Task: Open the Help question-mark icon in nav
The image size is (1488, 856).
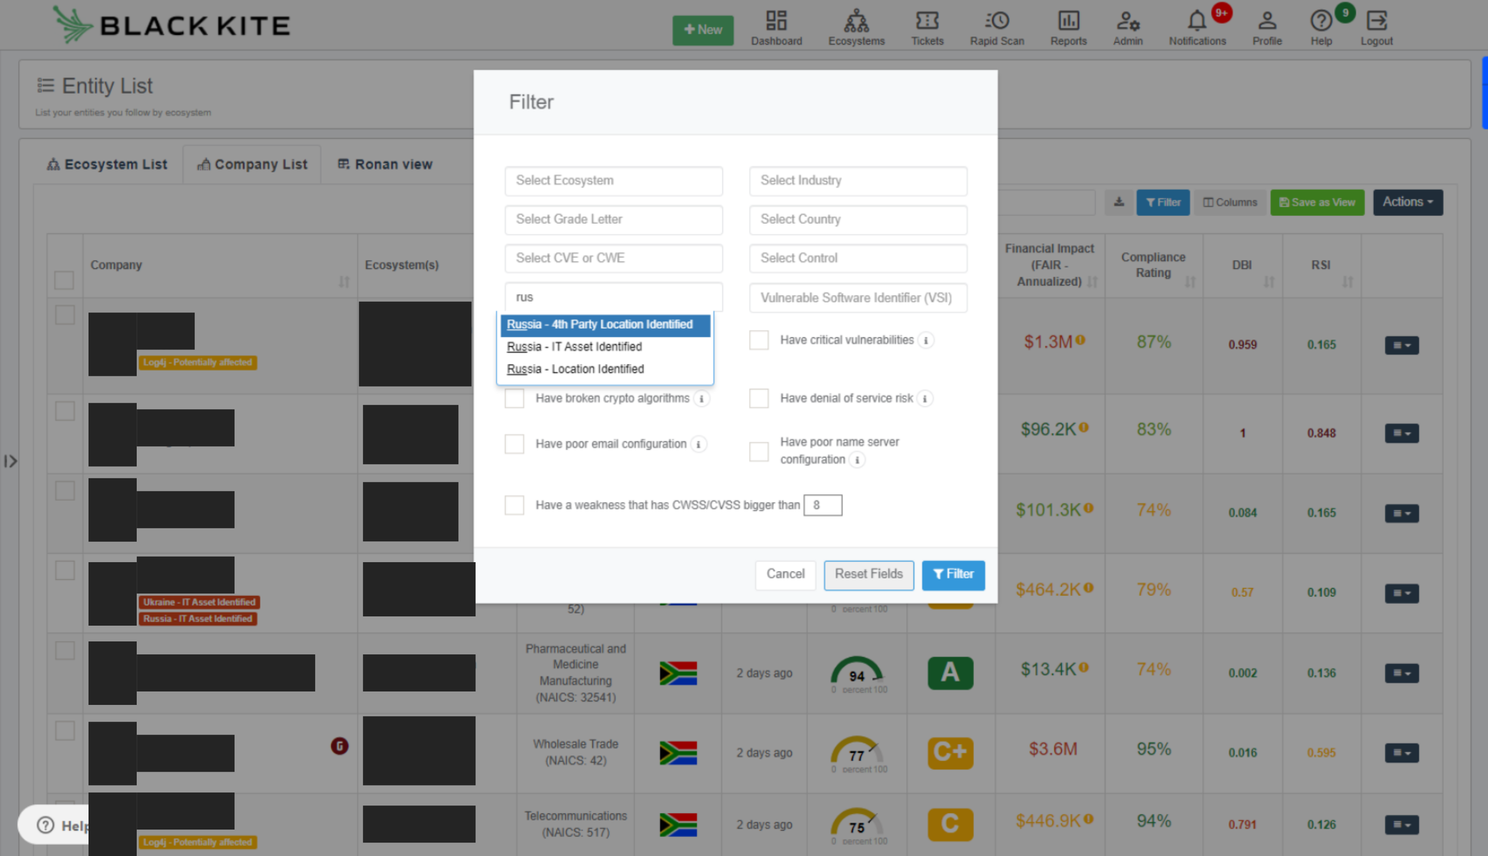Action: tap(1321, 28)
